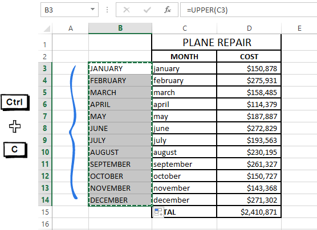Select the AUGUST cell in column B
Viewport: 317px width, 230px height.
coord(120,152)
